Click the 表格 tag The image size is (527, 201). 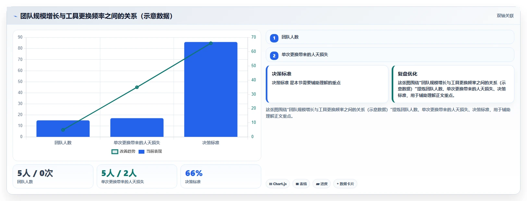point(301,184)
